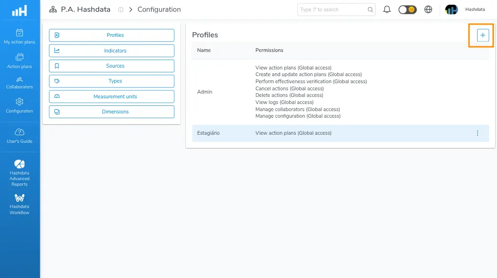Viewport: 497px width, 278px height.
Task: Open the Estagiário row options menu
Action: point(478,133)
